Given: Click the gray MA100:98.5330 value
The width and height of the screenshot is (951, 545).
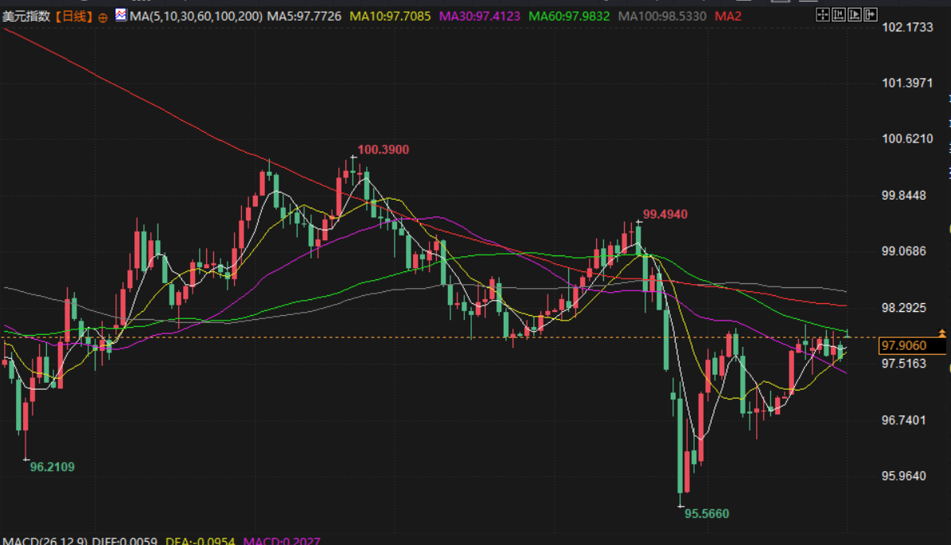Looking at the screenshot, I should [x=661, y=17].
